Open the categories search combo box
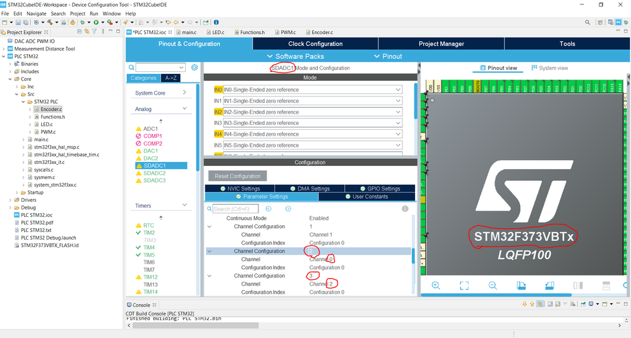The image size is (631, 338). [x=160, y=67]
